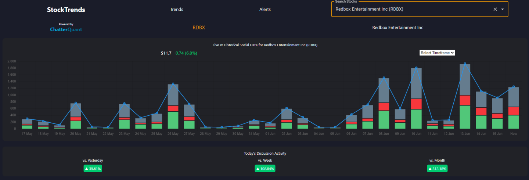Open the Select Timeframe dropdown
The width and height of the screenshot is (529, 180).
(437, 53)
